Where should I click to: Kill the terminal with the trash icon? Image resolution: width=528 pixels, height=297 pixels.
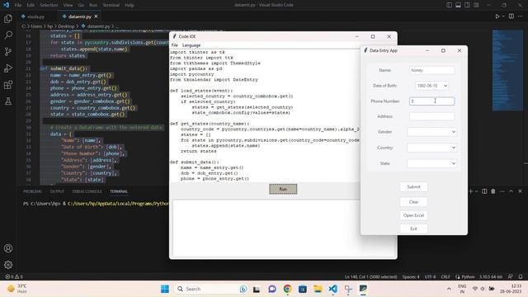pos(493,191)
